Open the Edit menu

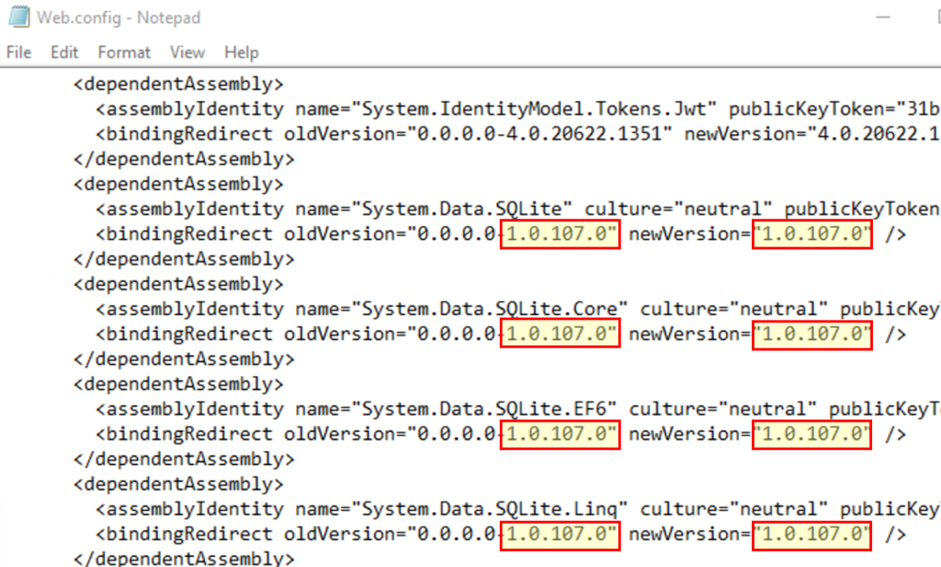click(x=64, y=52)
